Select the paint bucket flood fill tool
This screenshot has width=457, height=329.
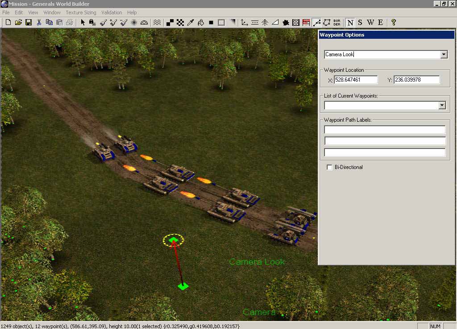tap(201, 22)
